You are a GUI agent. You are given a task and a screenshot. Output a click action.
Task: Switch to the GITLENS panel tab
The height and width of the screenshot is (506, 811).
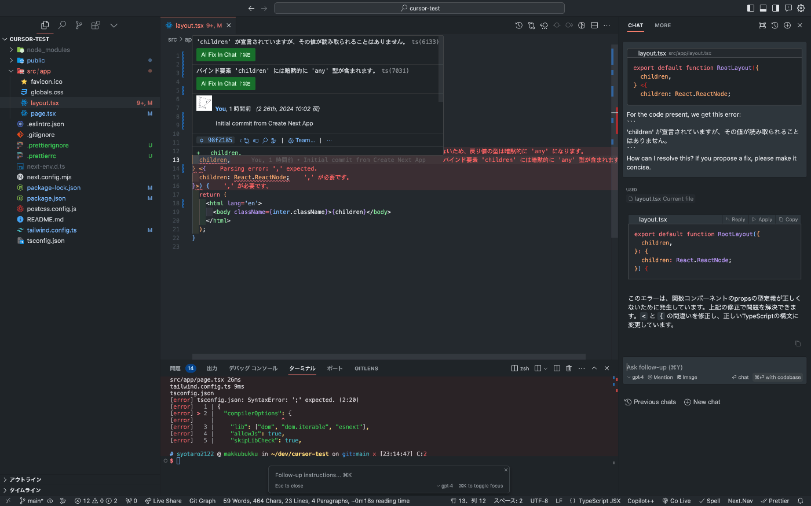(x=366, y=368)
